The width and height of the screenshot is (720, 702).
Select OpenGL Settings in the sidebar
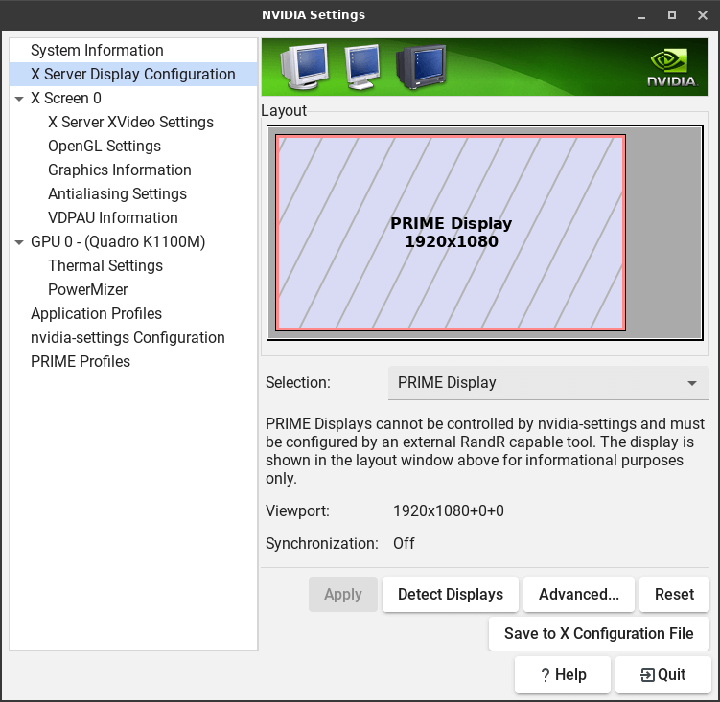pos(105,146)
